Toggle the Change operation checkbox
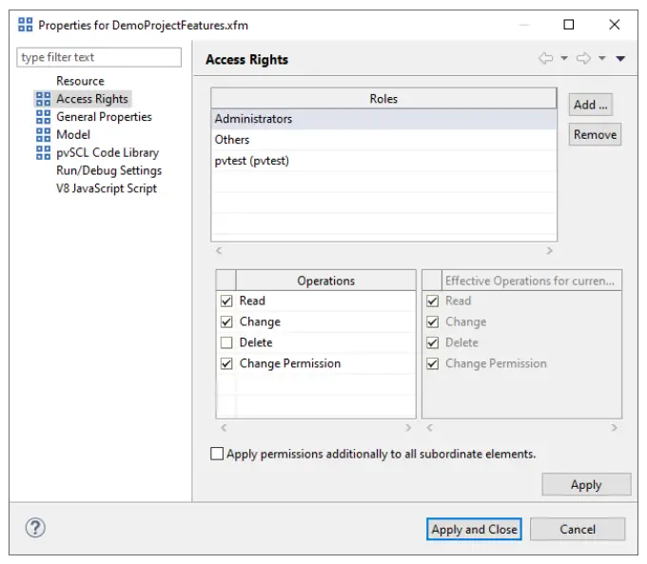The height and width of the screenshot is (564, 647). coord(226,321)
